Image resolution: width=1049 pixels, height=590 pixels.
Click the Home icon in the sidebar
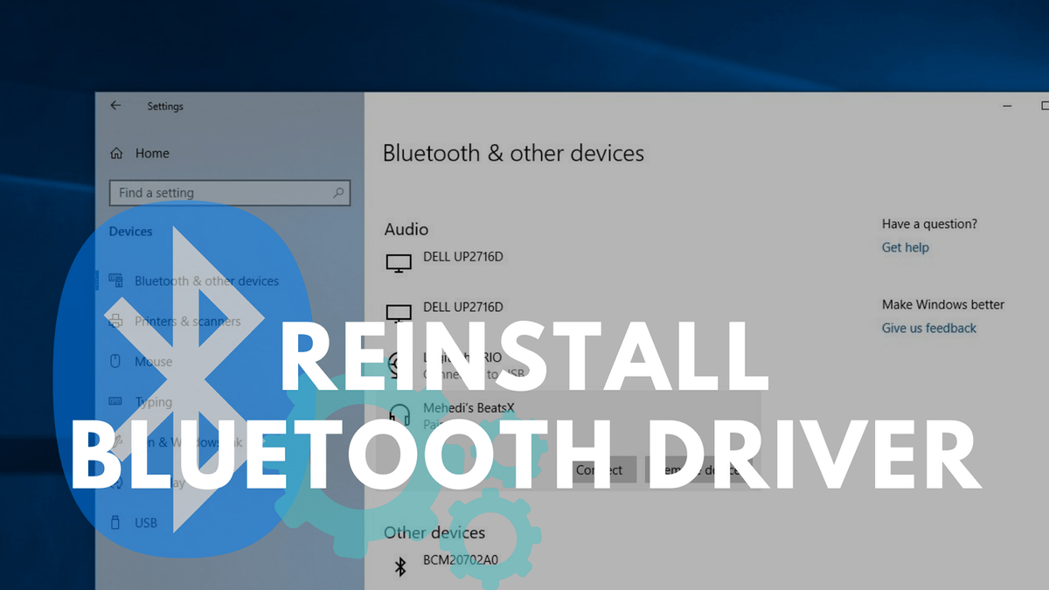[119, 153]
